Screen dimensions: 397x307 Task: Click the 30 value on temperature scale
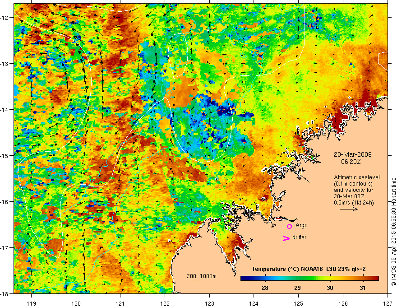[330, 288]
